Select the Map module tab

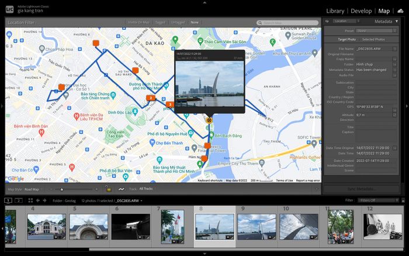[384, 11]
